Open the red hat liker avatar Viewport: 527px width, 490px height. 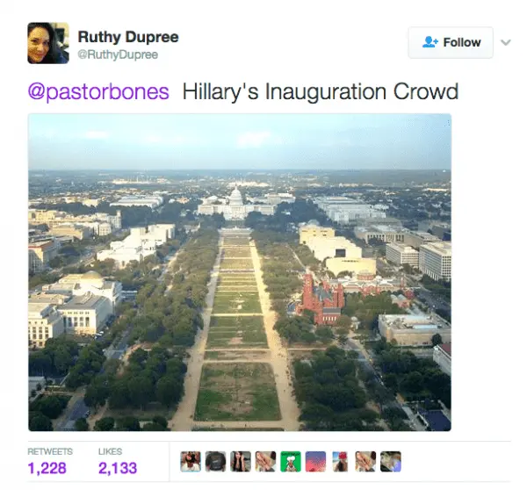point(341,461)
